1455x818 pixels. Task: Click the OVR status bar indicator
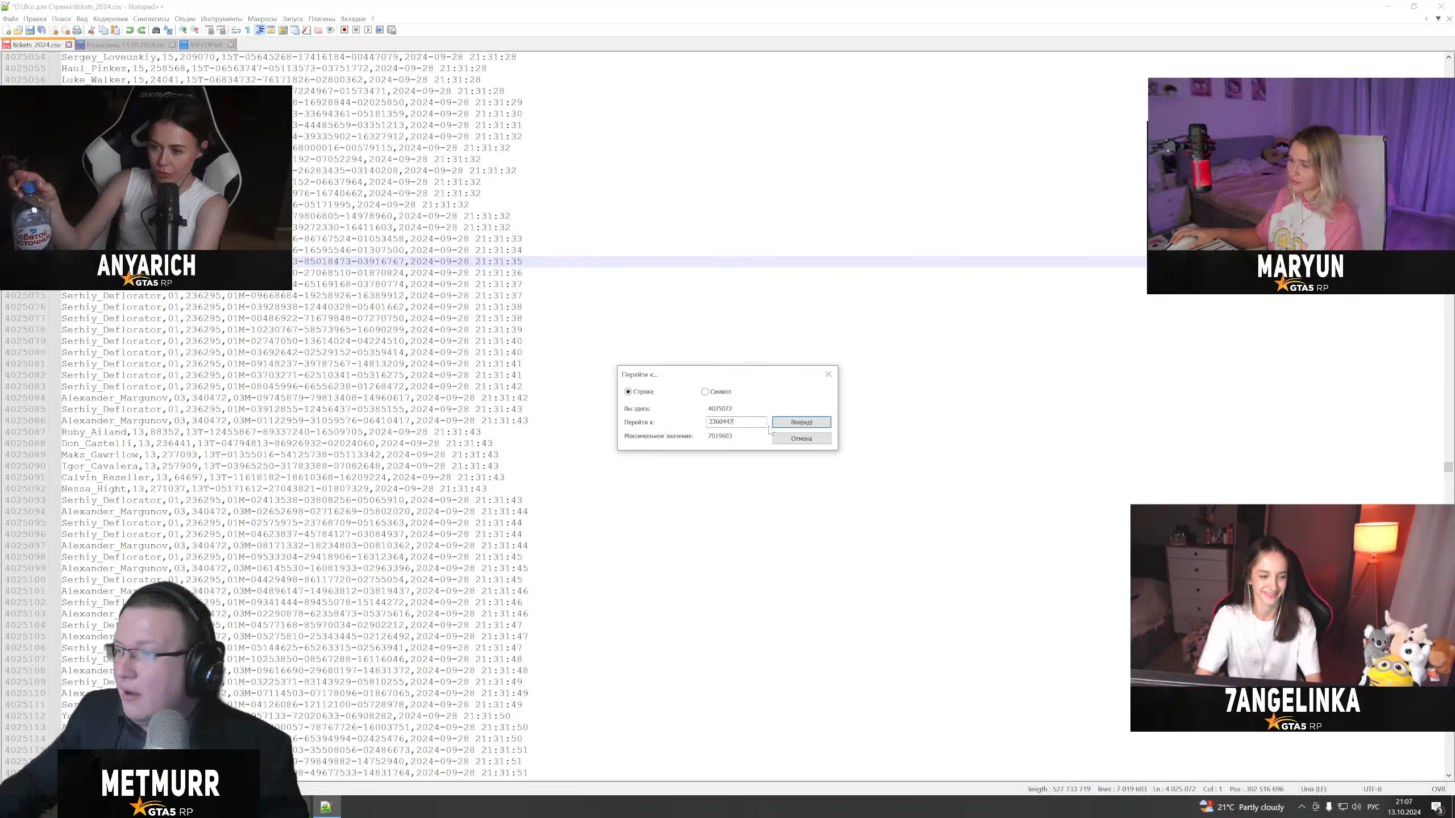pyautogui.click(x=1438, y=789)
